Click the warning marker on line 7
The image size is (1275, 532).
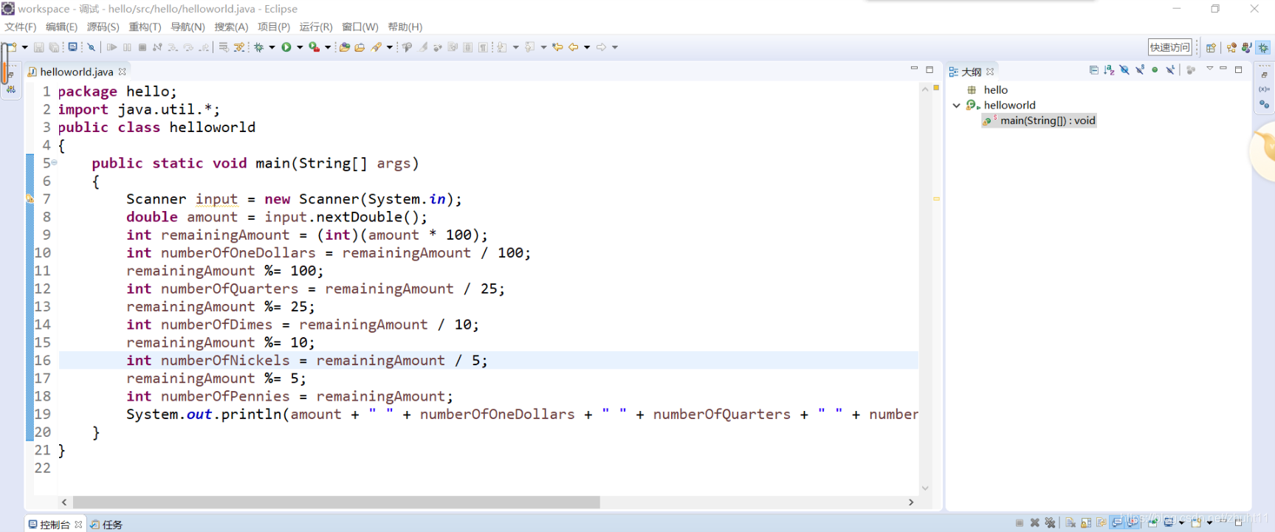click(30, 198)
